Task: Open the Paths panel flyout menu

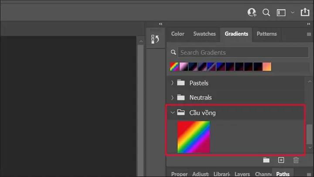Action: (309, 174)
